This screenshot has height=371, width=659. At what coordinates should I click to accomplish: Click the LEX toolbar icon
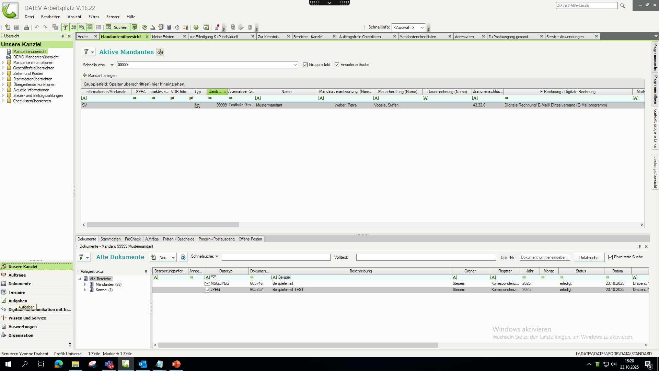tap(206, 27)
